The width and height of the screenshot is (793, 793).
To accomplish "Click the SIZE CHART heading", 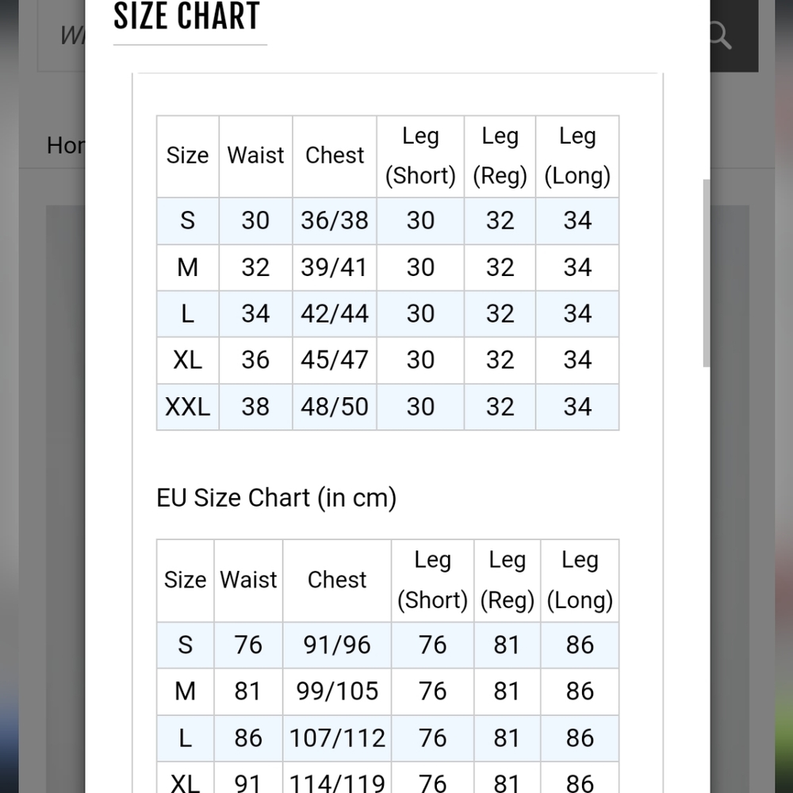I will tap(186, 16).
